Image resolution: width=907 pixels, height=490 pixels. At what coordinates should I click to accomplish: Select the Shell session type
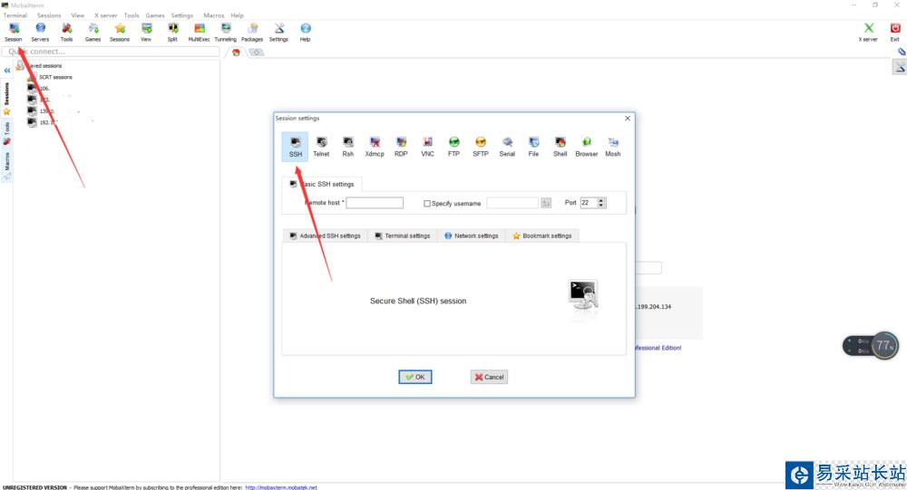(560, 147)
